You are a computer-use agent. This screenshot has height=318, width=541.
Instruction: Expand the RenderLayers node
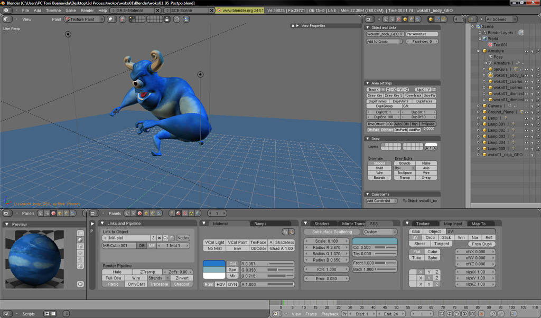tap(480, 33)
